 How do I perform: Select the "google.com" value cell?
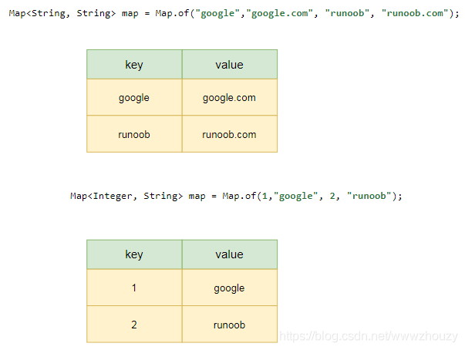(229, 98)
